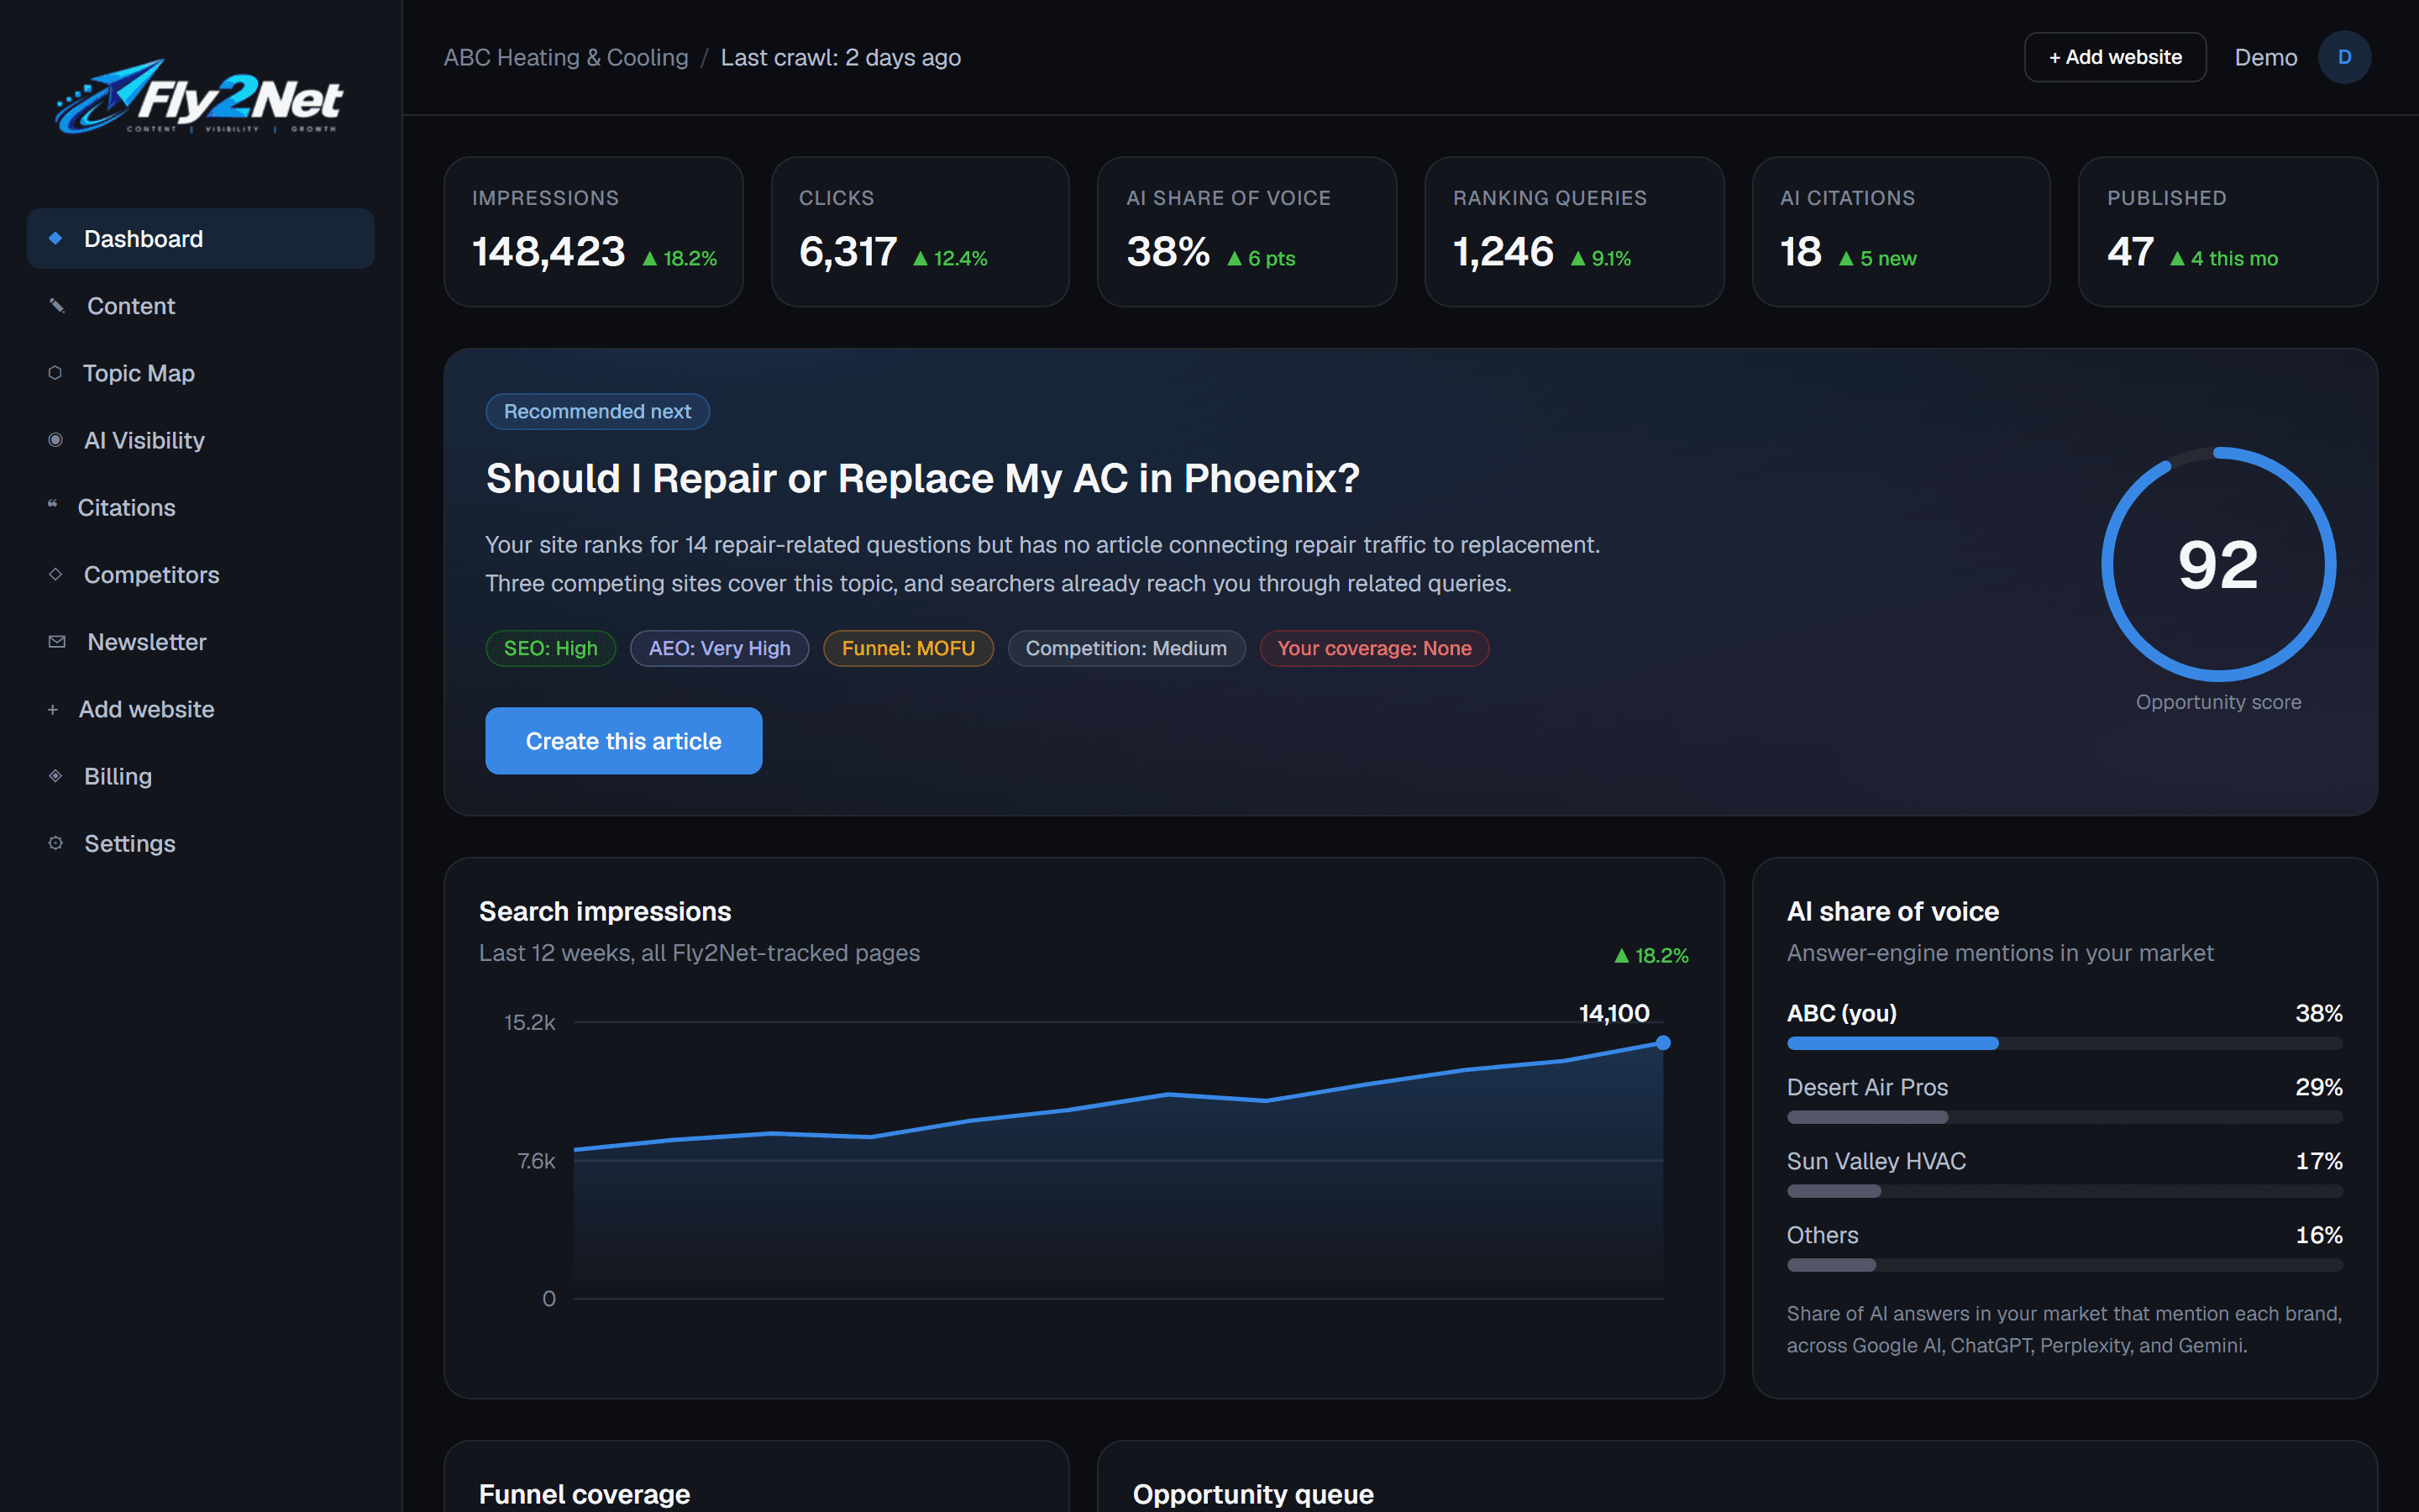
Task: Click Sun Valley HVAC share bar
Action: tap(2065, 1191)
